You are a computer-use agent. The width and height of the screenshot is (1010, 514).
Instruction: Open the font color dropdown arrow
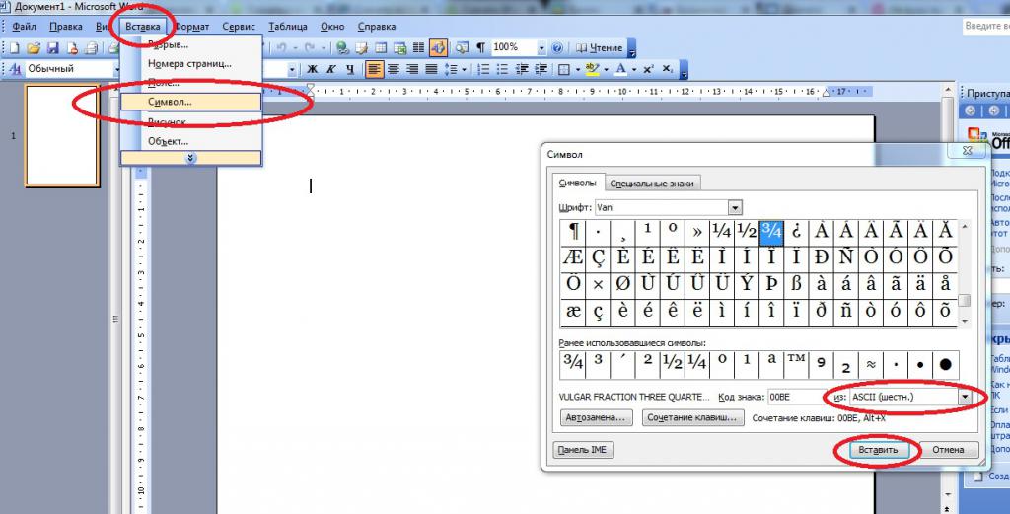coord(634,69)
